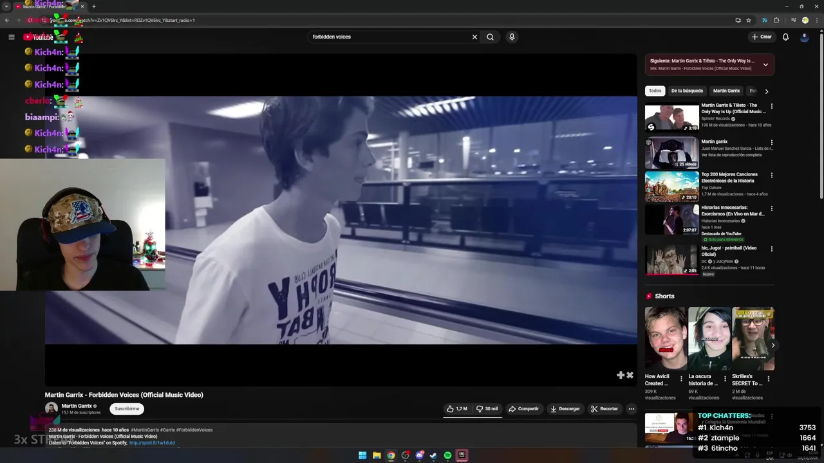Open the #MartinGarrix hashtag link
Image resolution: width=824 pixels, height=463 pixels.
coord(145,430)
